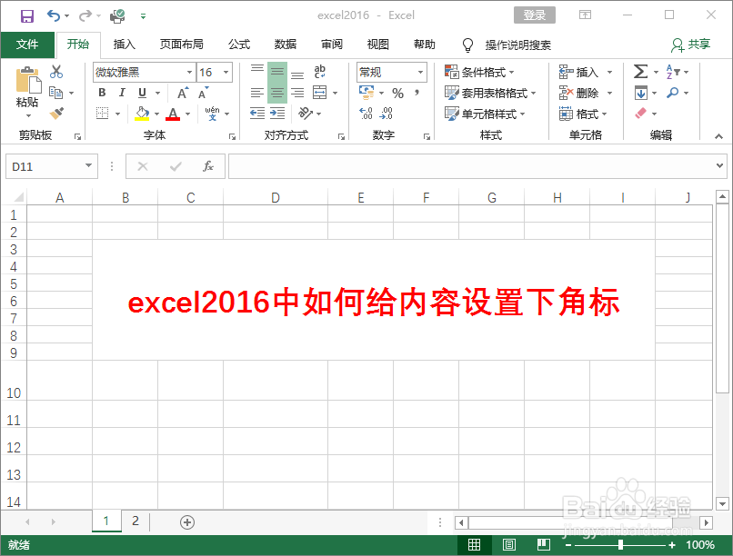Click the Paste clipboard icon
The width and height of the screenshot is (733, 556).
coord(28,80)
